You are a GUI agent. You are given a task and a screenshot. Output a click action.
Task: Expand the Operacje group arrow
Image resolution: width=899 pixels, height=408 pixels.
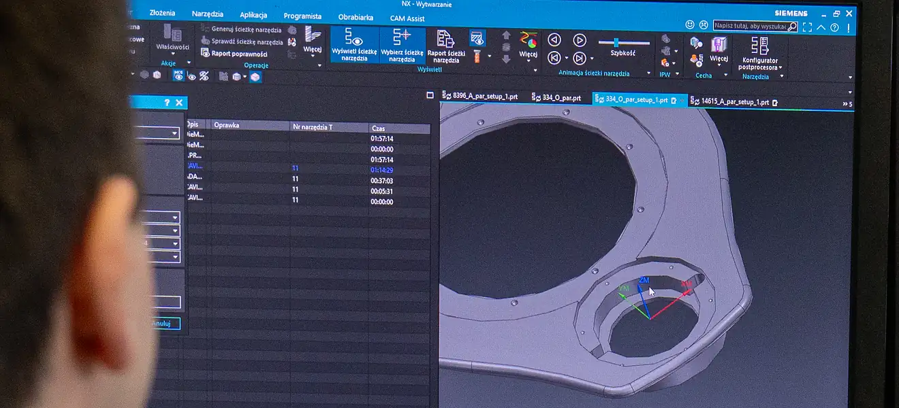(x=321, y=66)
